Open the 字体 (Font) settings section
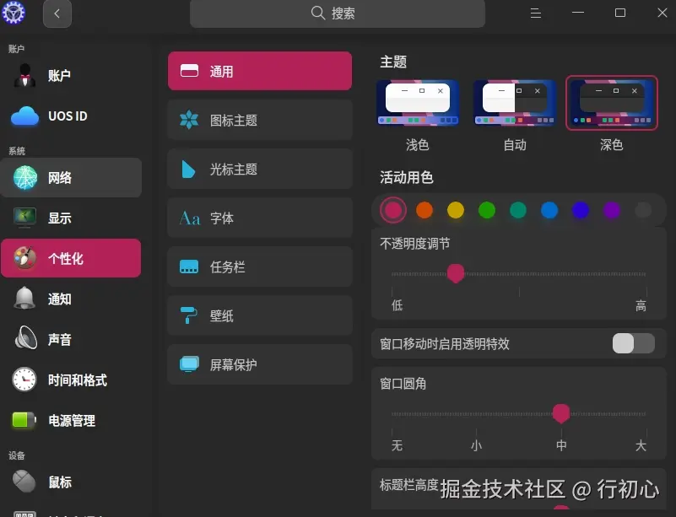Viewport: 676px width, 517px height. [x=259, y=218]
